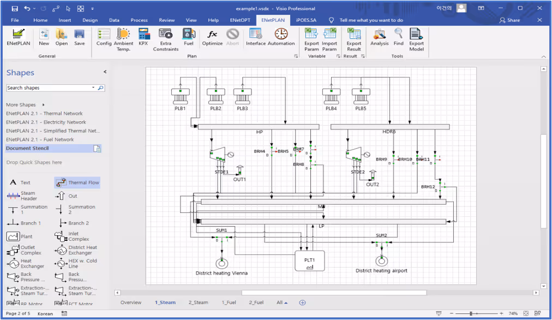Open the Search shapes dropdown arrow

[93, 88]
